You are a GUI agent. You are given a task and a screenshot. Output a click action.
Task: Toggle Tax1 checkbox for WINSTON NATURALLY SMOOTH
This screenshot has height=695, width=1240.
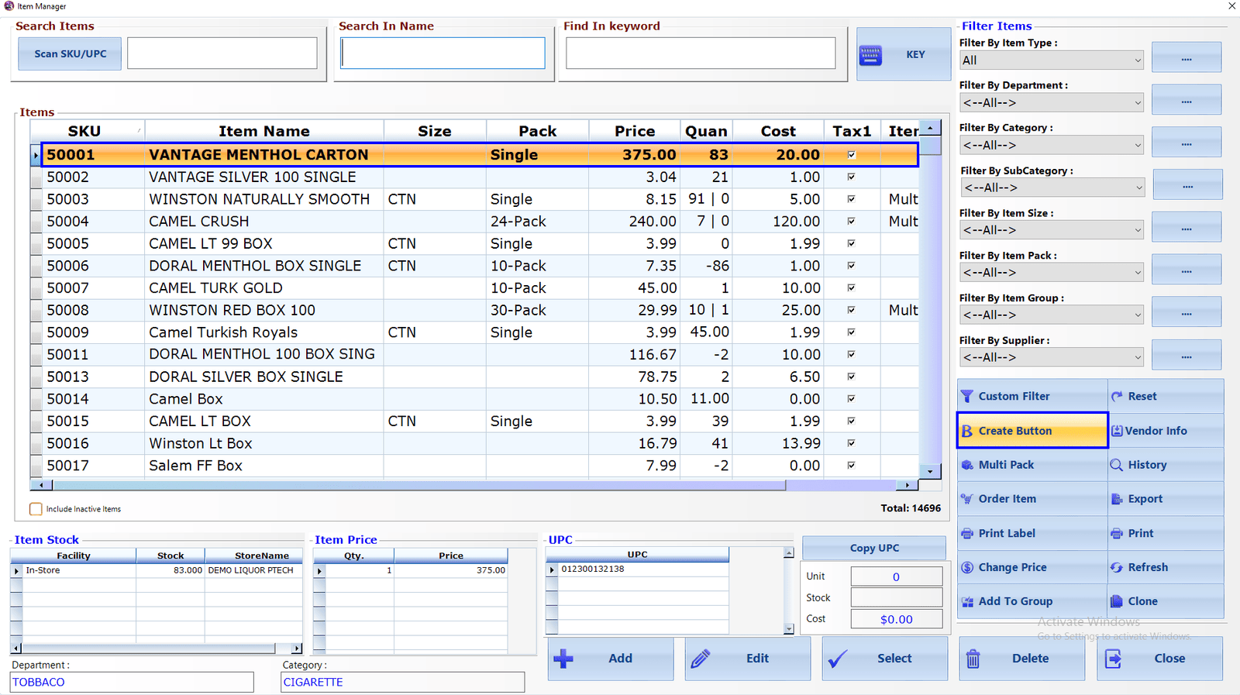852,199
